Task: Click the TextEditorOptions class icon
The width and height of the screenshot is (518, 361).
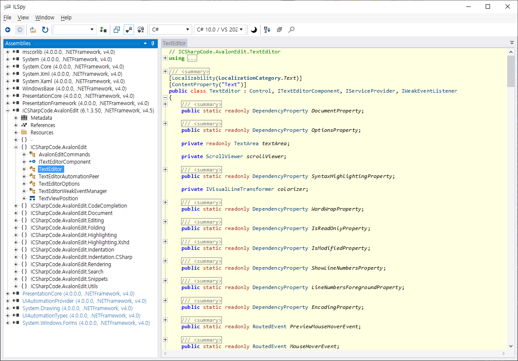Action: tap(32, 184)
